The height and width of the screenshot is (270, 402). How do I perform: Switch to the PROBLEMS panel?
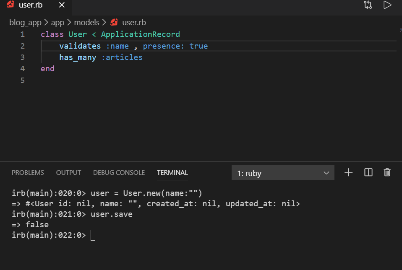(28, 172)
